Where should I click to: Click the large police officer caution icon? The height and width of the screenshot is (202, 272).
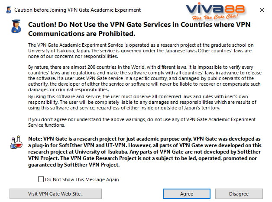point(16,26)
